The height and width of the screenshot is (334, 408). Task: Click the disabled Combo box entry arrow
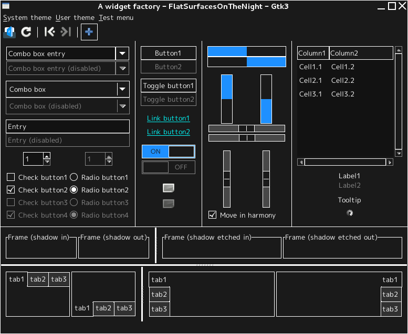(x=122, y=68)
